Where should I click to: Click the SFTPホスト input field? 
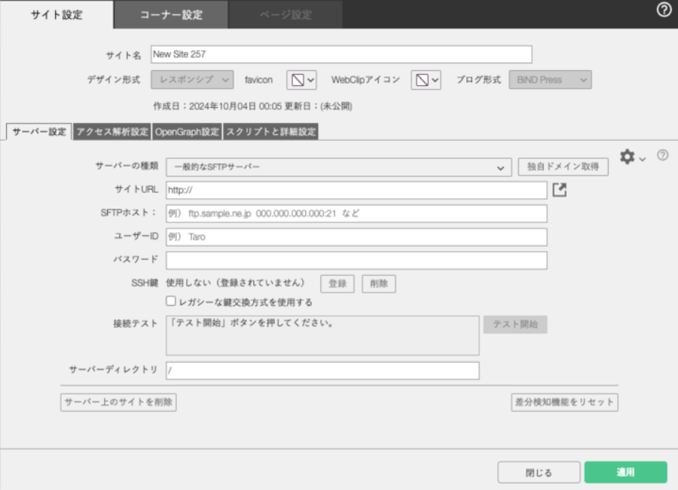tap(356, 213)
